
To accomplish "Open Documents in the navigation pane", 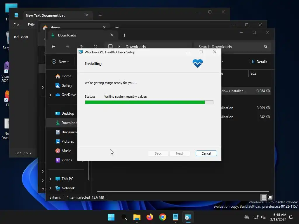I will 66,132.
